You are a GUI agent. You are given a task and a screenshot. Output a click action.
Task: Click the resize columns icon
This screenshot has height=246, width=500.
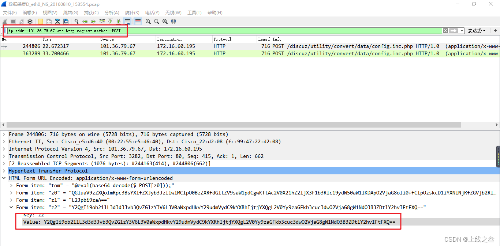[x=173, y=22]
